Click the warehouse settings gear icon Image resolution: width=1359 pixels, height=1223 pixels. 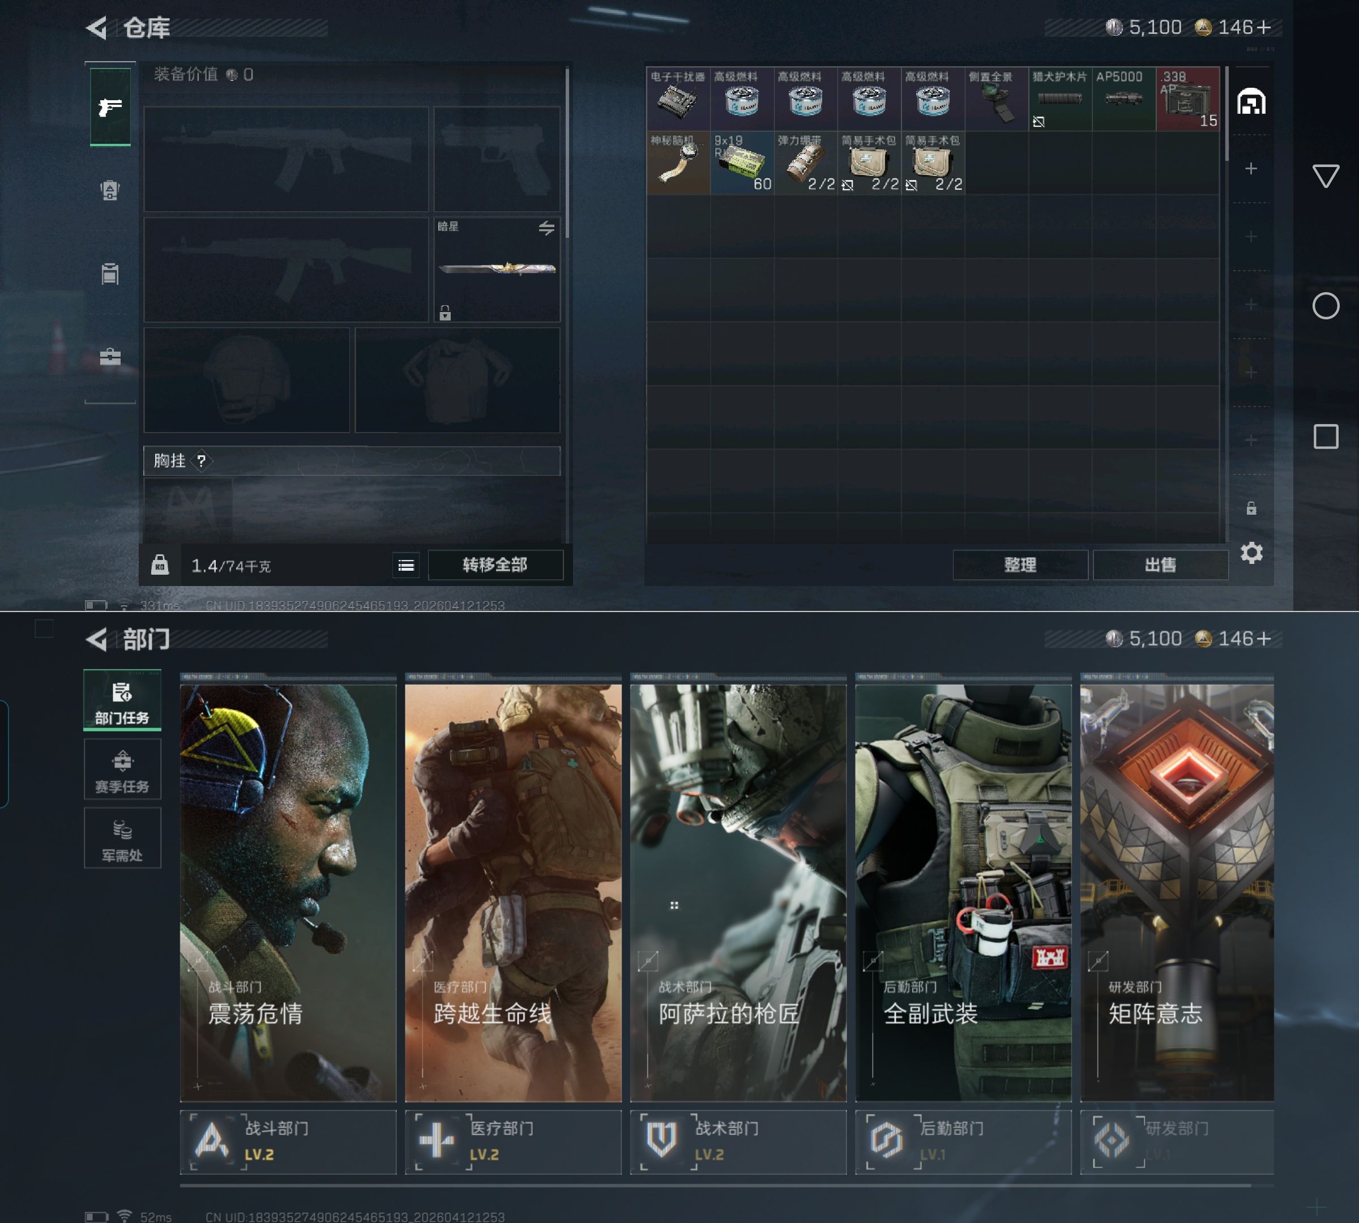coord(1251,553)
